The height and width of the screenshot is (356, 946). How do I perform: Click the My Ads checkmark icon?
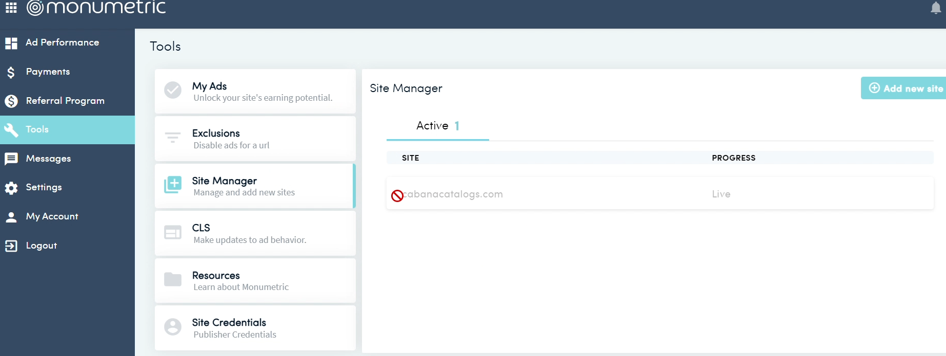tap(173, 90)
